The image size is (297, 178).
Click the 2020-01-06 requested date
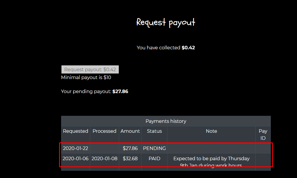coord(75,158)
